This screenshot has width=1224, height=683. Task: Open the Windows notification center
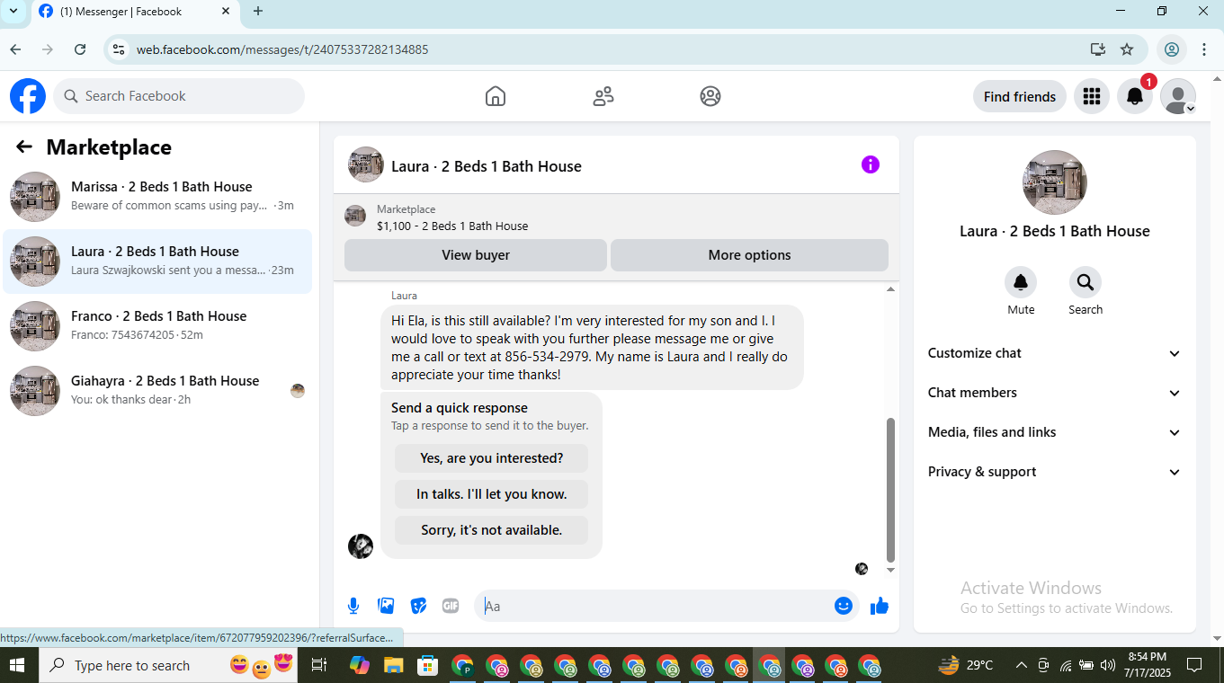pyautogui.click(x=1194, y=665)
